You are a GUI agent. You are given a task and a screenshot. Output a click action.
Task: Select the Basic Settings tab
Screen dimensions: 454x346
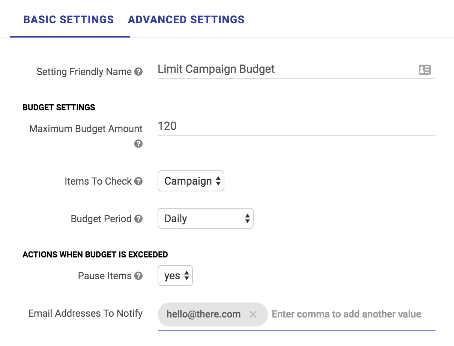point(69,20)
